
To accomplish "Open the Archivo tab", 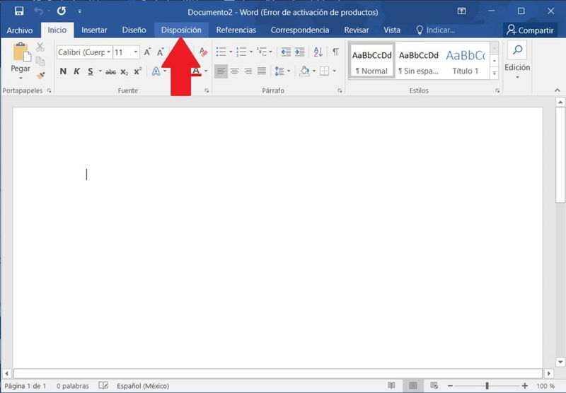I will coord(20,30).
